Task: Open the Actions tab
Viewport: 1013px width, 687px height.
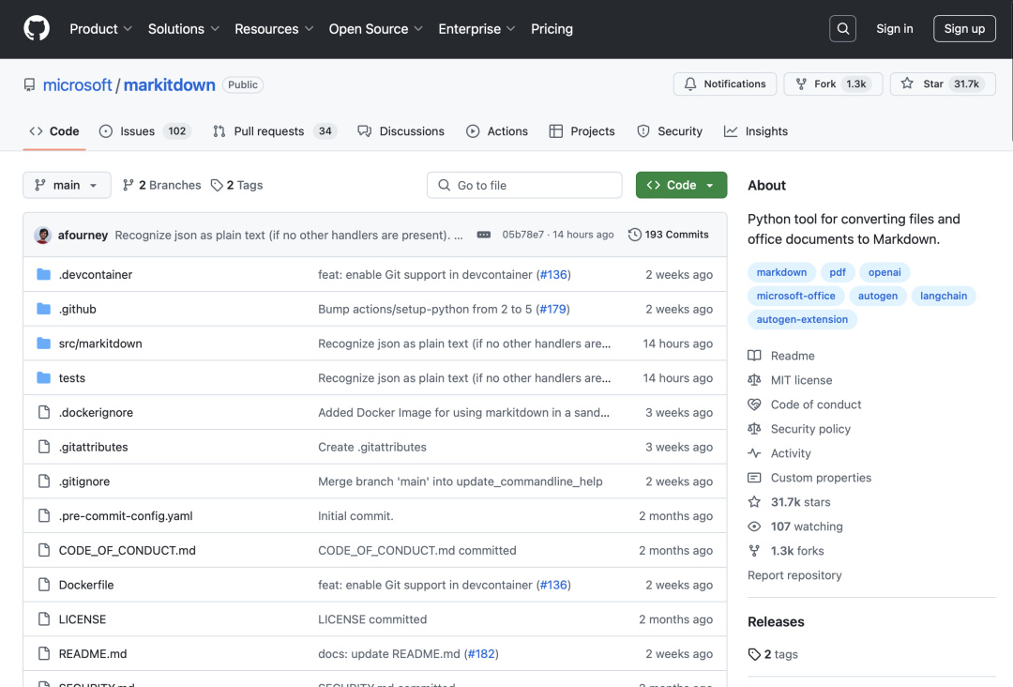Action: coord(497,131)
